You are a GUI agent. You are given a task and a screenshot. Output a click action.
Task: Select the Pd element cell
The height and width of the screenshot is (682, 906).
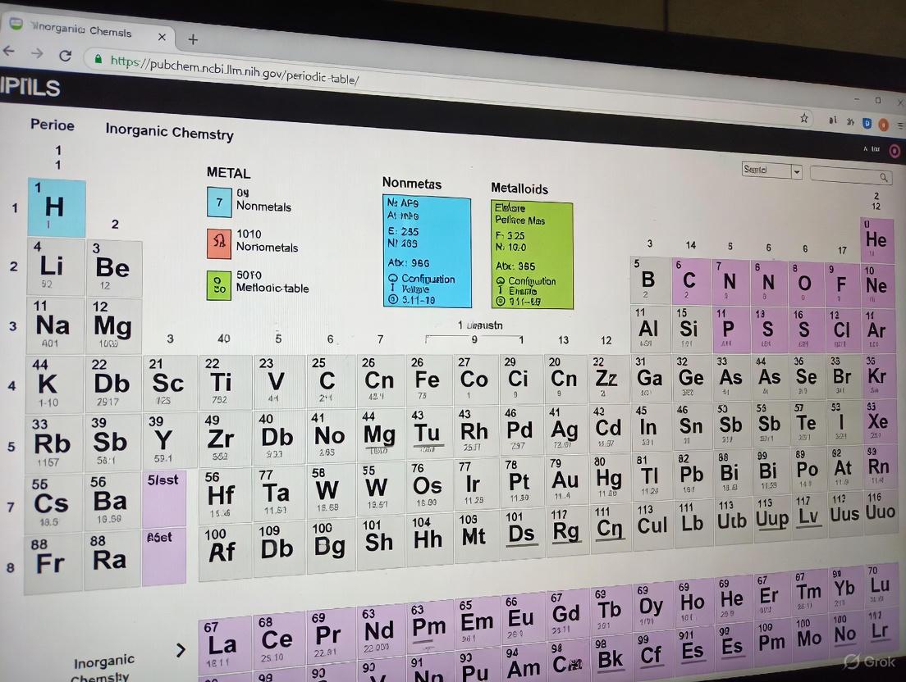click(x=522, y=430)
